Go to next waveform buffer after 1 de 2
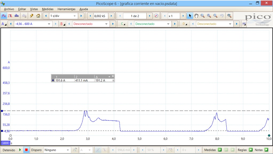 149,16
